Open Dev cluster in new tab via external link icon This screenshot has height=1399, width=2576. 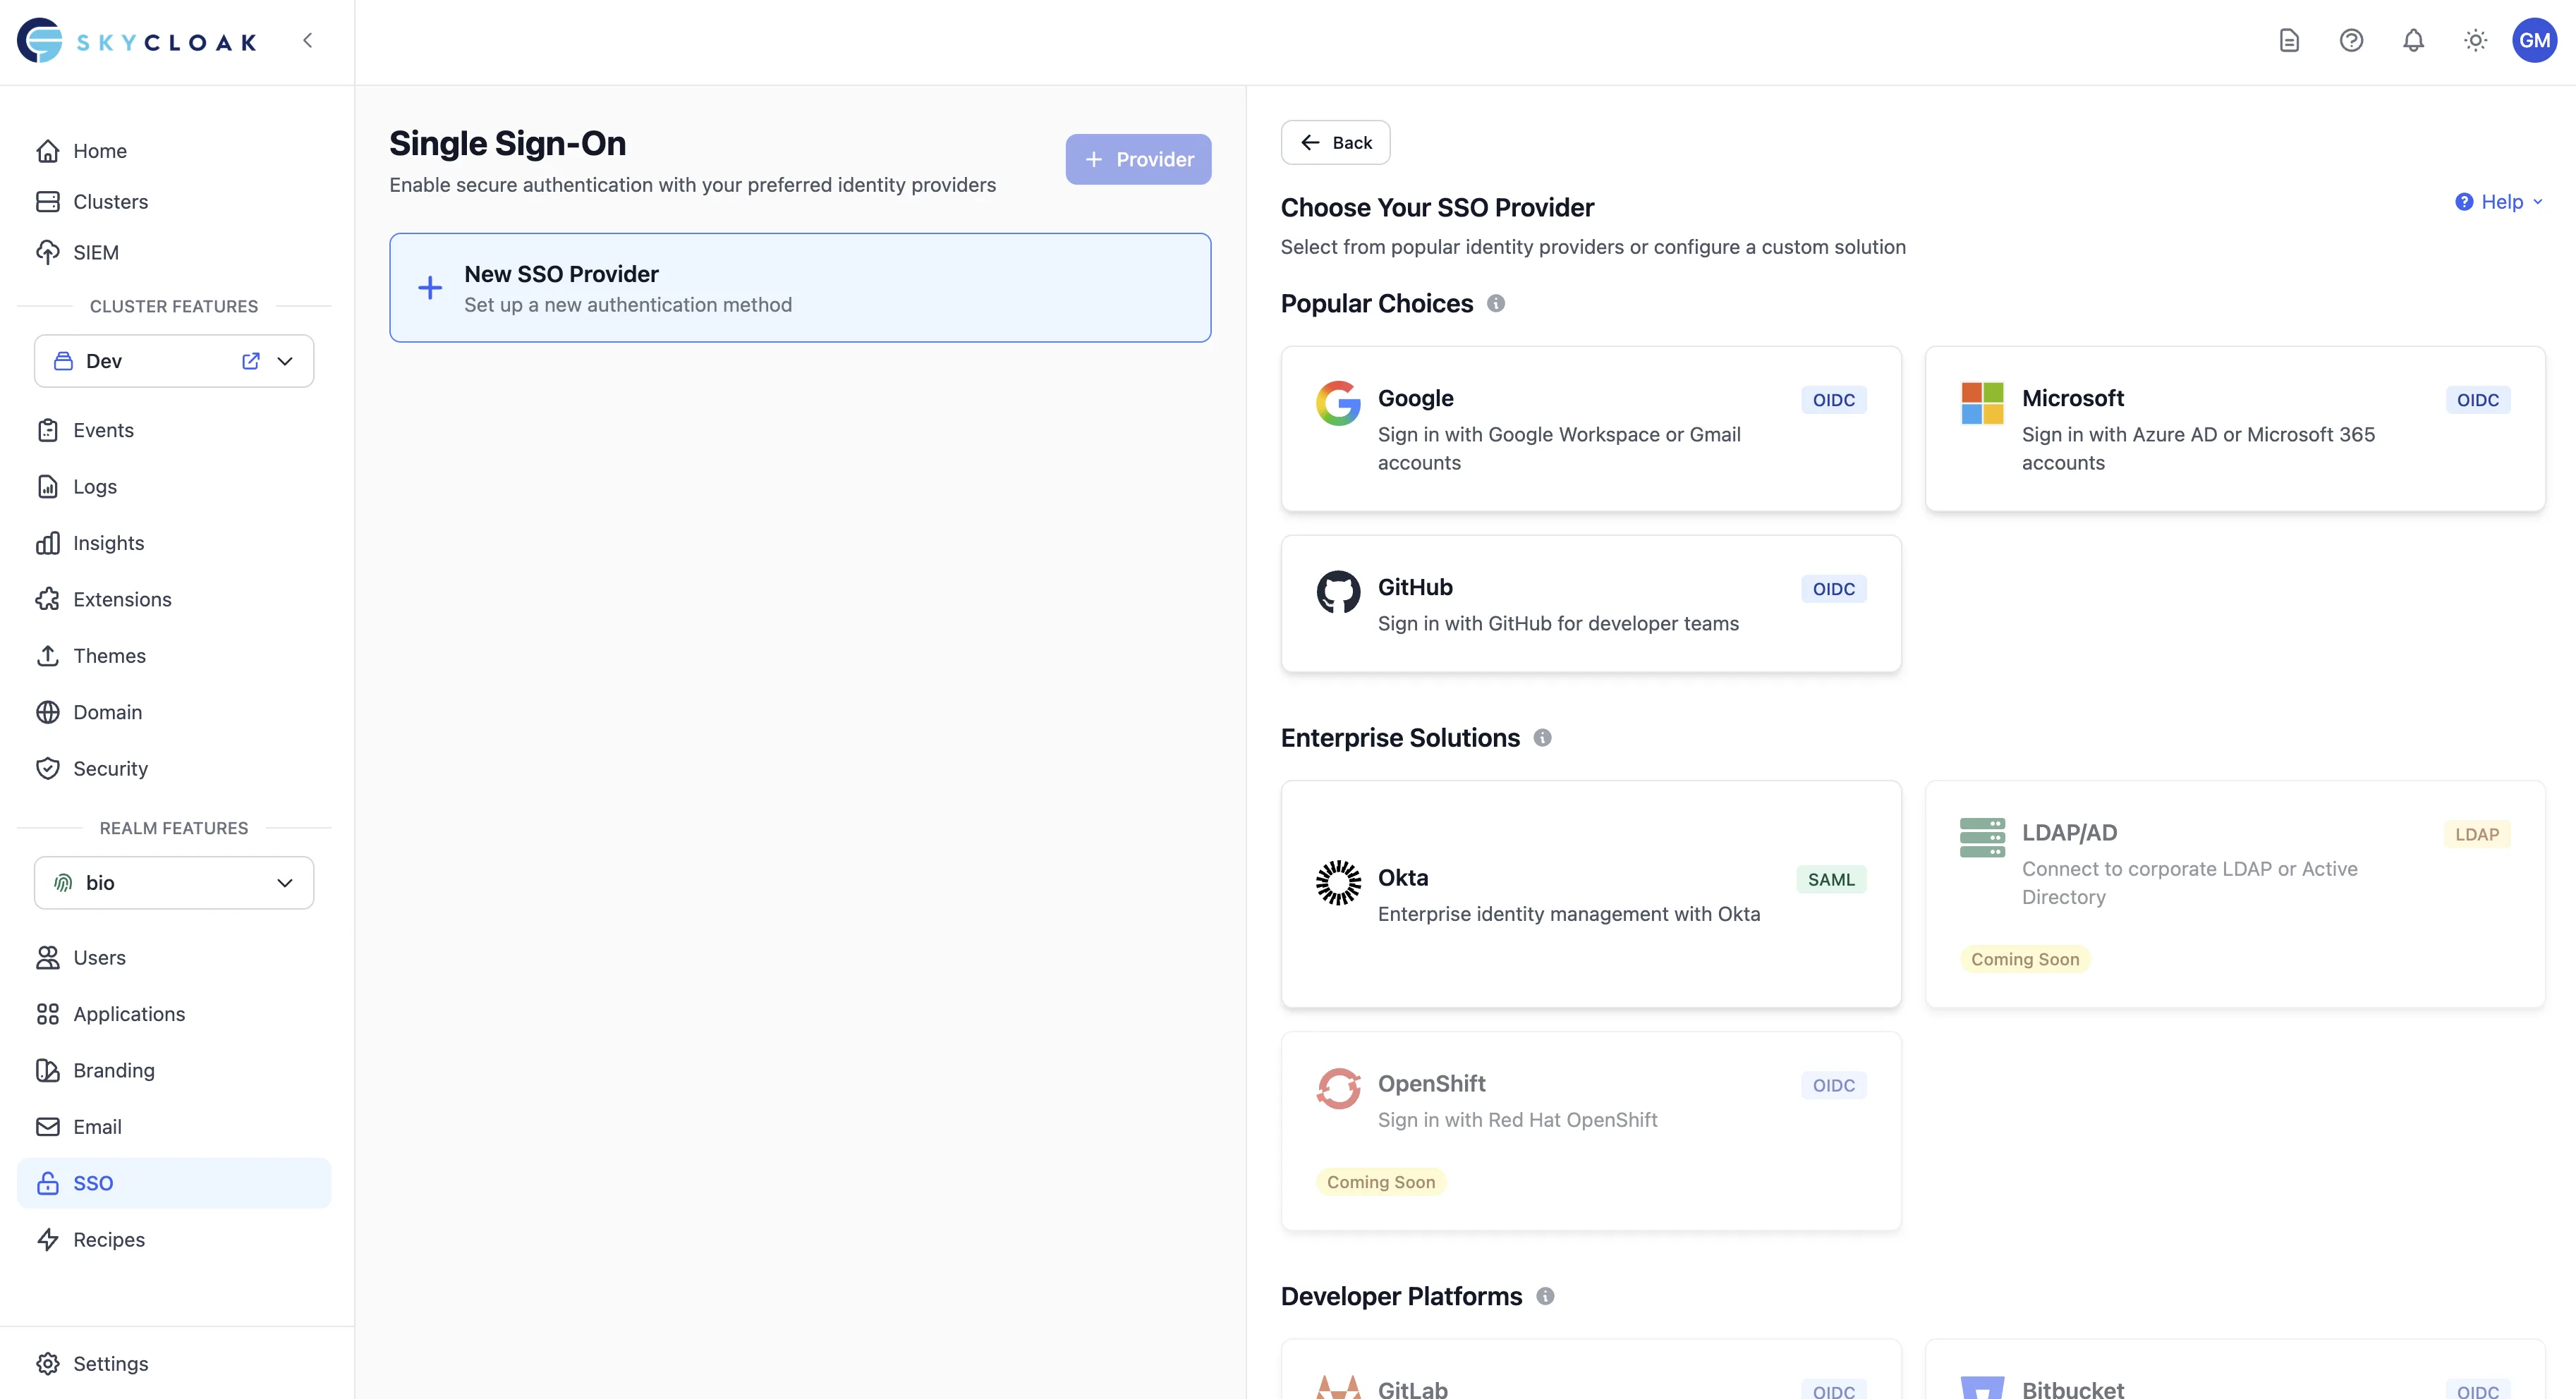click(250, 361)
